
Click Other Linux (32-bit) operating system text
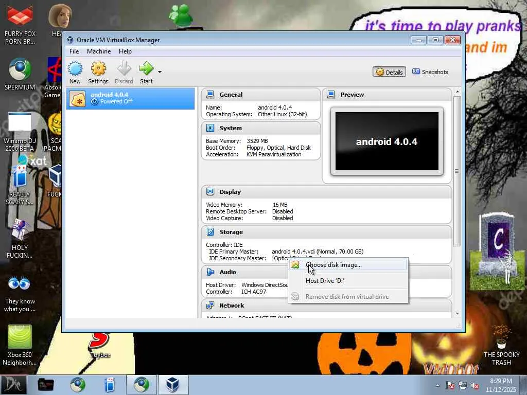[x=283, y=114]
